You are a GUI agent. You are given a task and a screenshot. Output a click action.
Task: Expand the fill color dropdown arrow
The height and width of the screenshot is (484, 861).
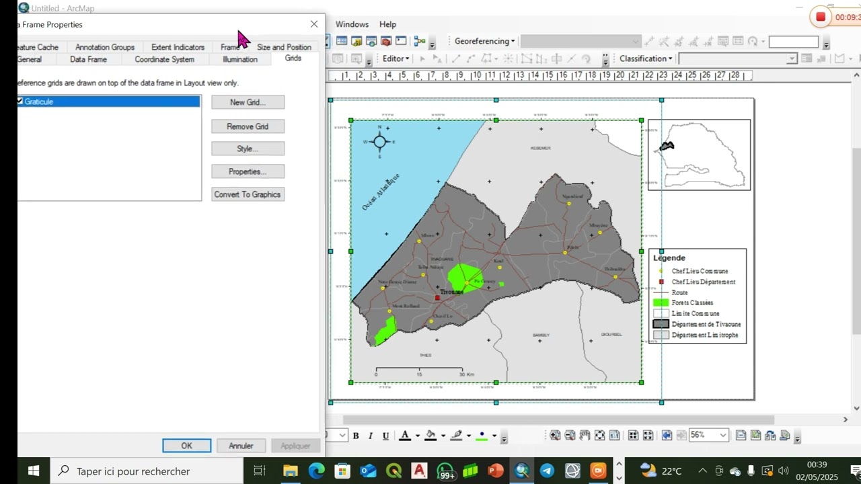443,436
